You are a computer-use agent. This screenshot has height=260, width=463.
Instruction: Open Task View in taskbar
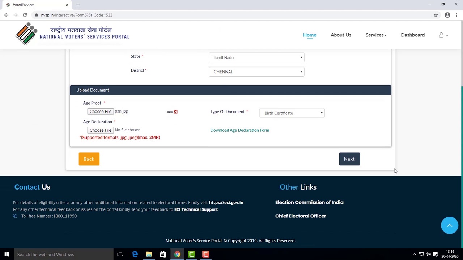tap(120, 254)
